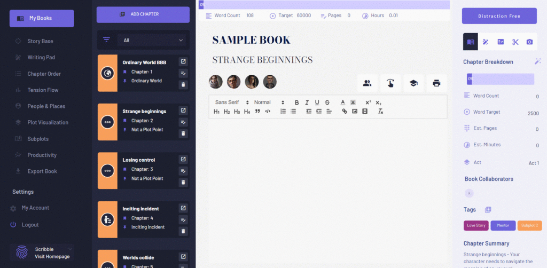Open Normal text size dropdown
This screenshot has height=268, width=547.
coord(269,102)
